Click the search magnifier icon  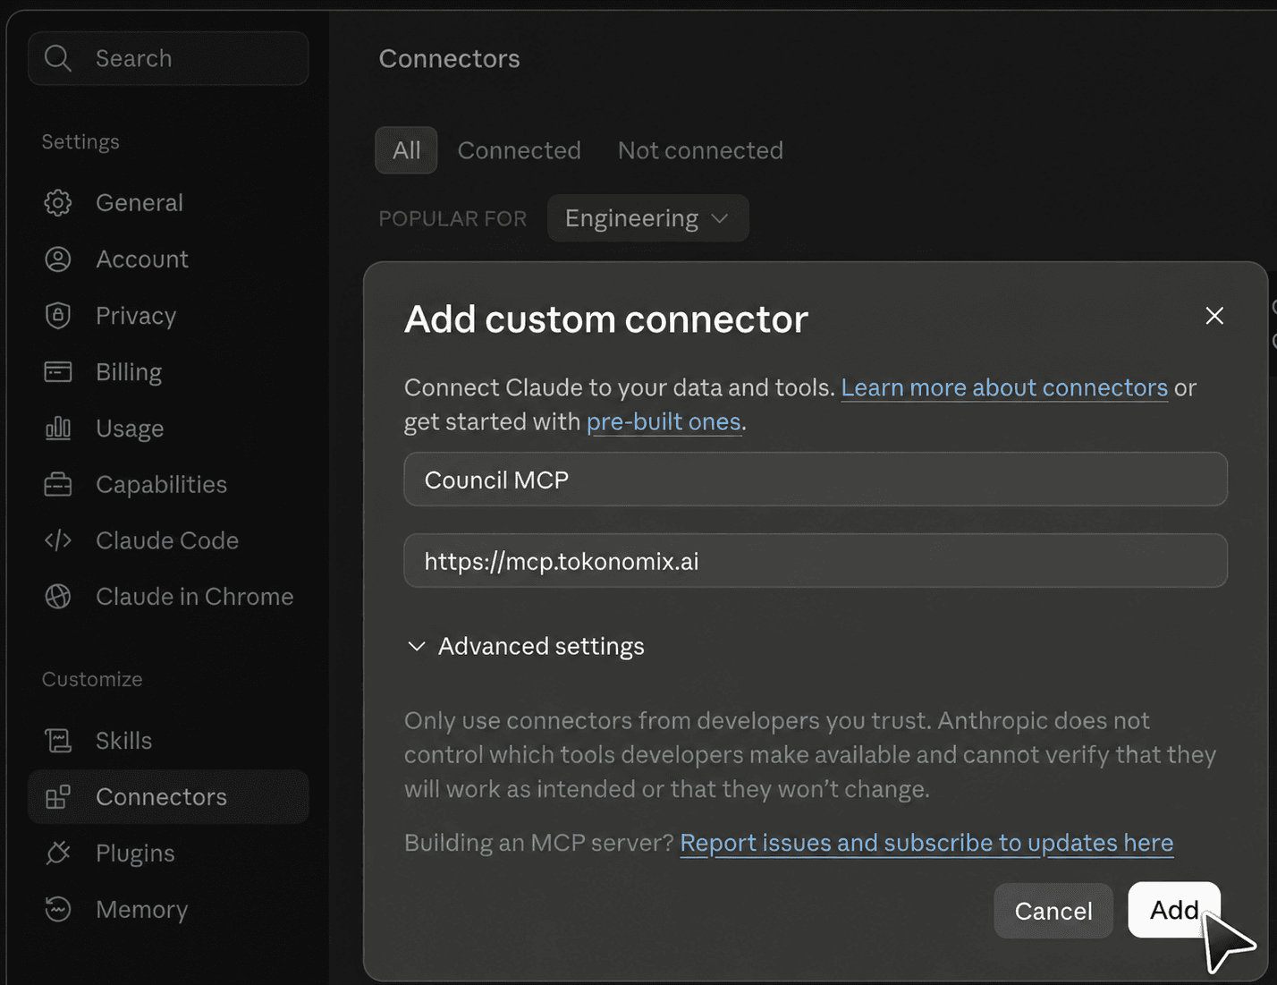tap(58, 58)
